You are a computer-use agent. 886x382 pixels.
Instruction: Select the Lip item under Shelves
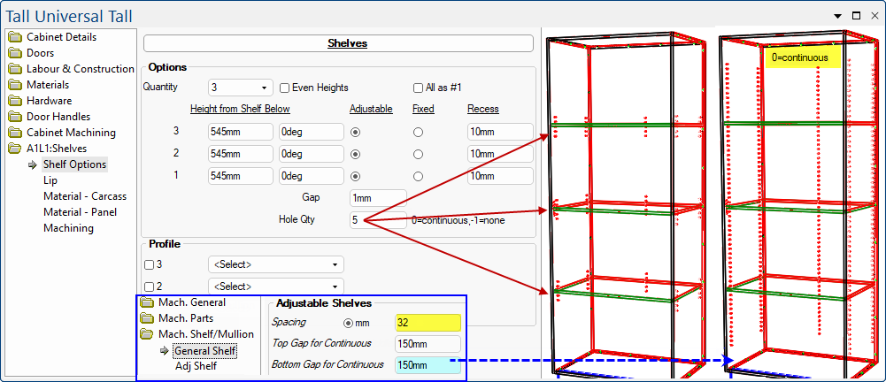click(x=50, y=180)
